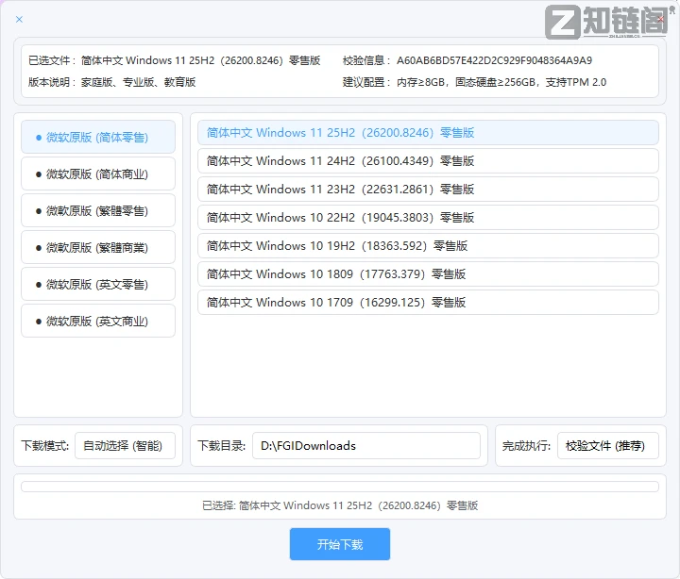Select 微软原版 (繁體商業) category
680x579 pixels.
coord(98,247)
